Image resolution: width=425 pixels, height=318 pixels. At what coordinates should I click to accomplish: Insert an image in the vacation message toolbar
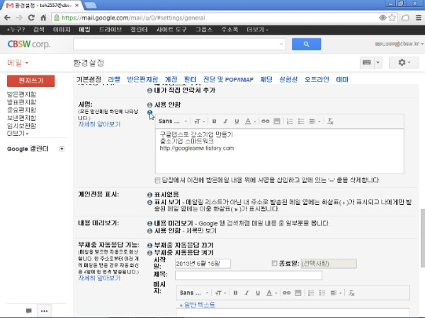(298, 293)
